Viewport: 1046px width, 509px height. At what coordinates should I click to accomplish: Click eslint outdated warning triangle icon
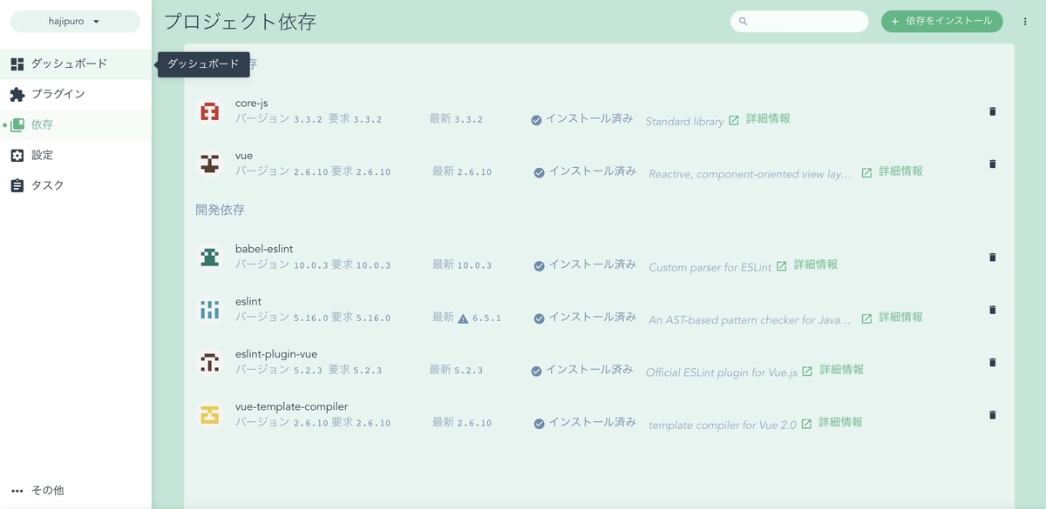[x=463, y=318]
